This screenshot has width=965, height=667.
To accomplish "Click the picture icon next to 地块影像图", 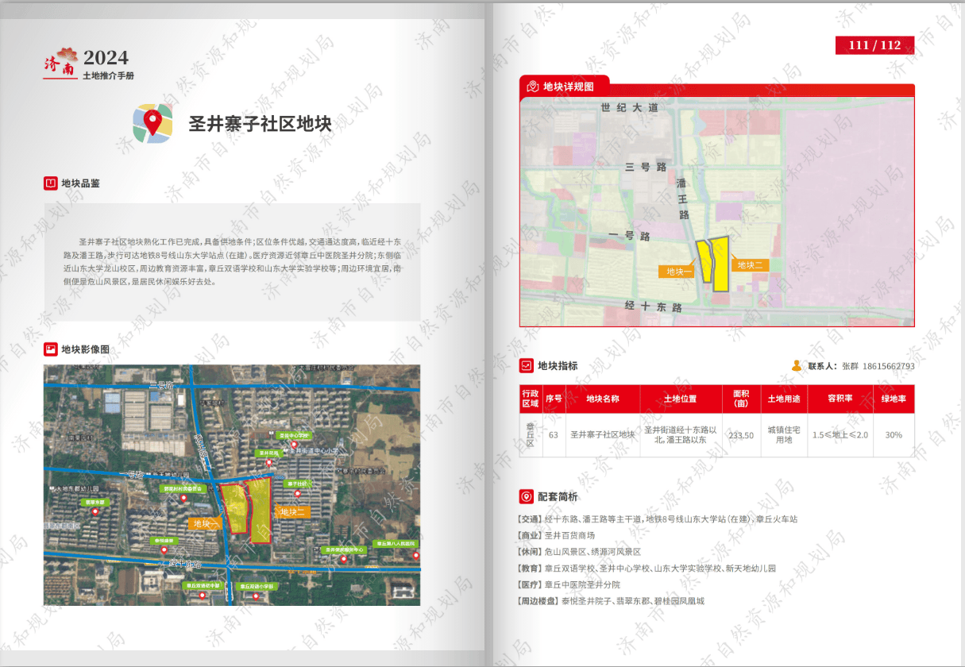I will click(x=50, y=349).
